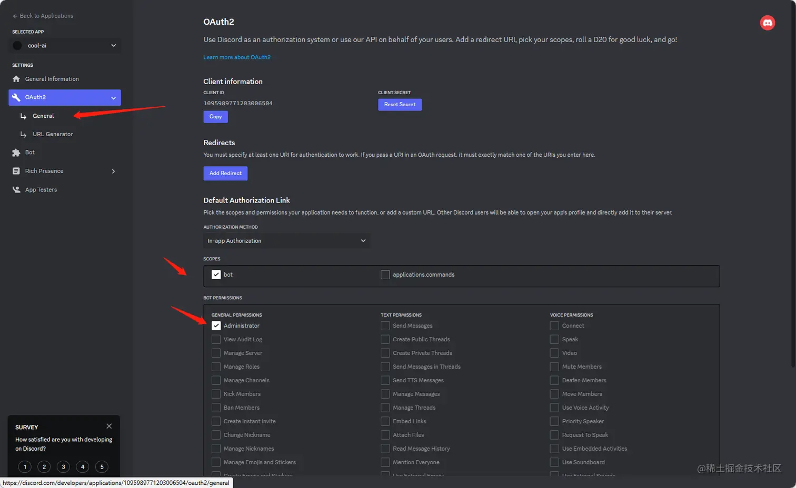Image resolution: width=796 pixels, height=488 pixels.
Task: Close the survey popup
Action: pos(109,426)
